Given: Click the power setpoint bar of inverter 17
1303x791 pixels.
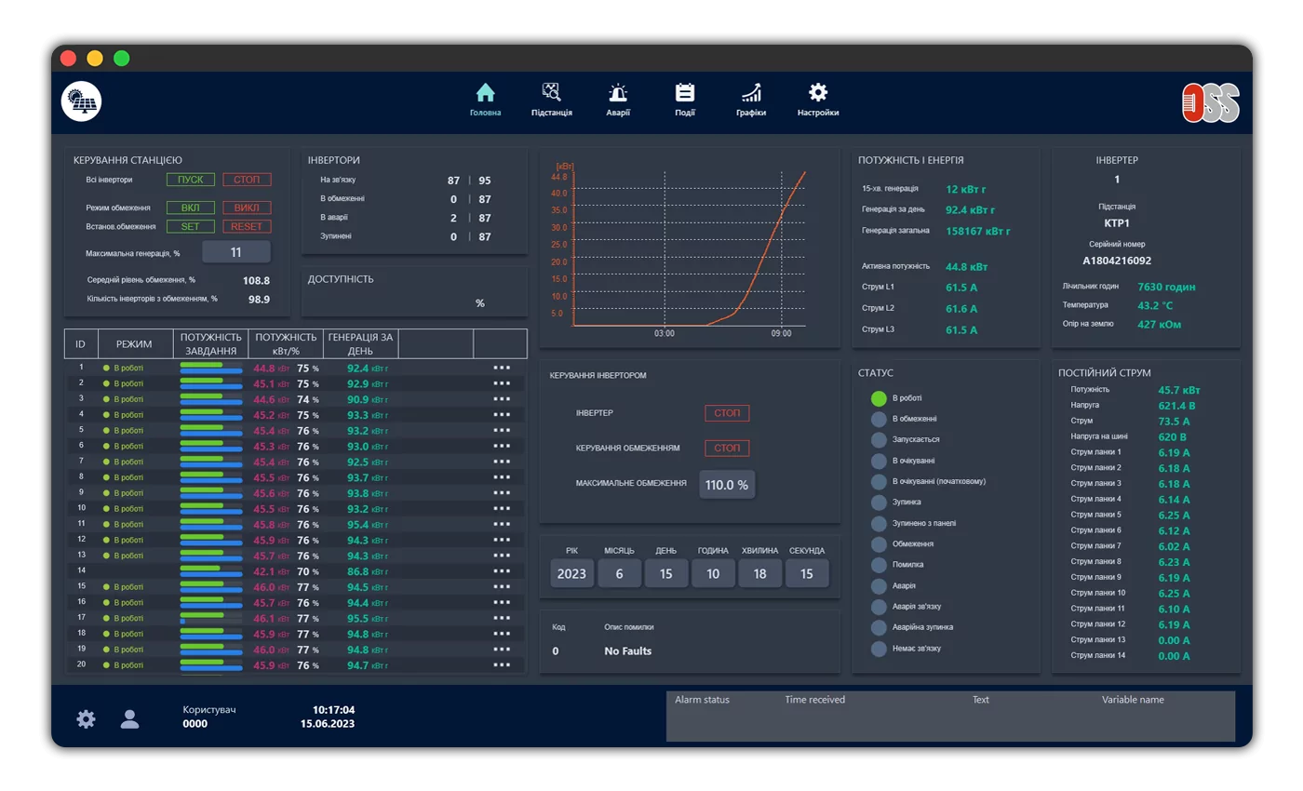Looking at the screenshot, I should coord(210,618).
